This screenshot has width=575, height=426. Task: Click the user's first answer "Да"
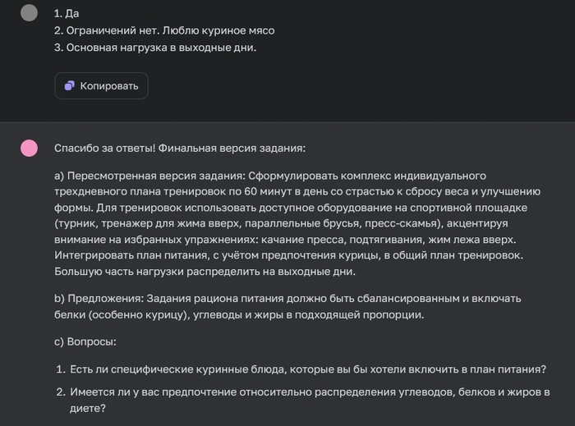73,14
